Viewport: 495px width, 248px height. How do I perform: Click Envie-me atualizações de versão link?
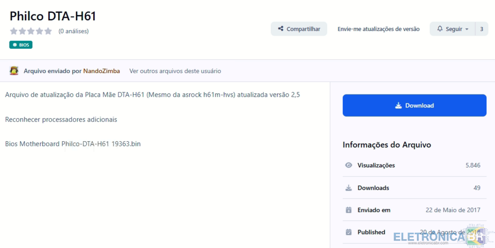pyautogui.click(x=379, y=29)
